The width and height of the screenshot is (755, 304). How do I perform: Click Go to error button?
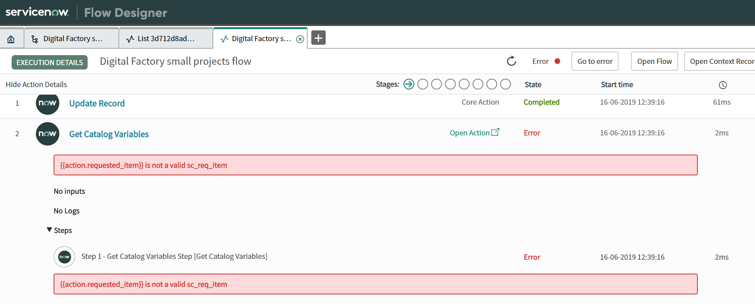tap(595, 61)
